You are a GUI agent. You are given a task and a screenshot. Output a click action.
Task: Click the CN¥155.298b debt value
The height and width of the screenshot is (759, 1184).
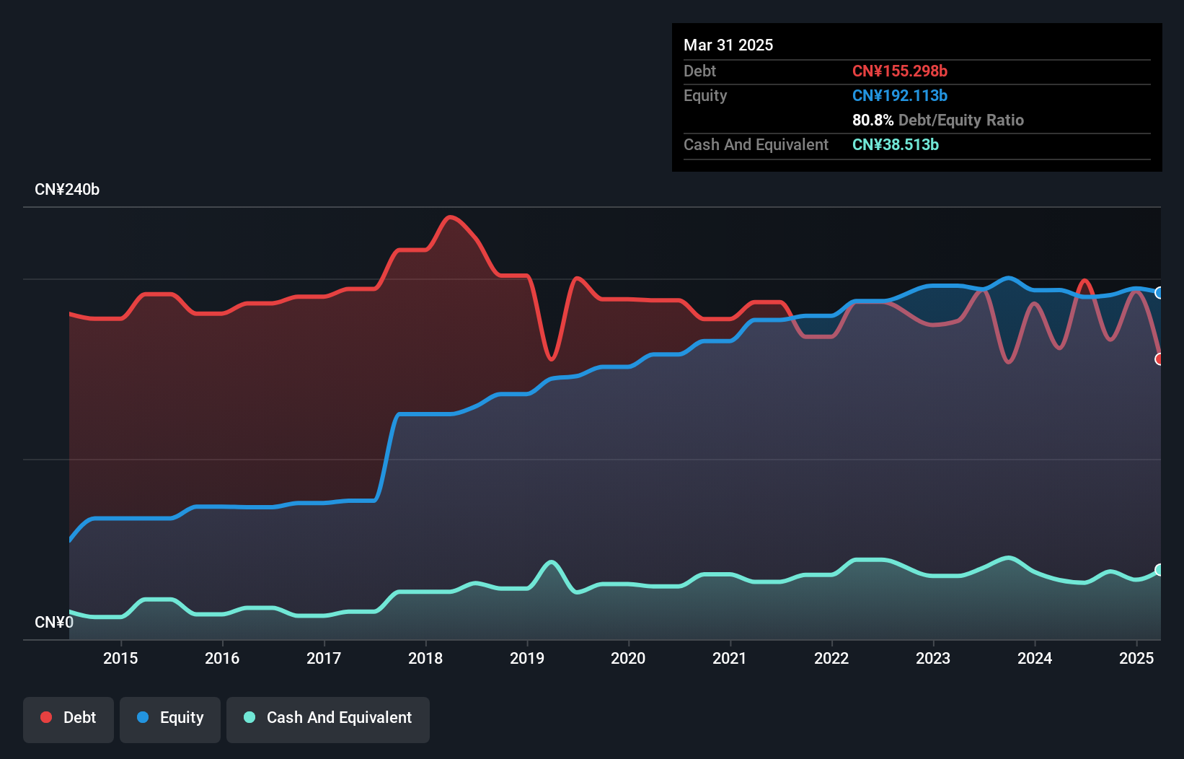900,71
